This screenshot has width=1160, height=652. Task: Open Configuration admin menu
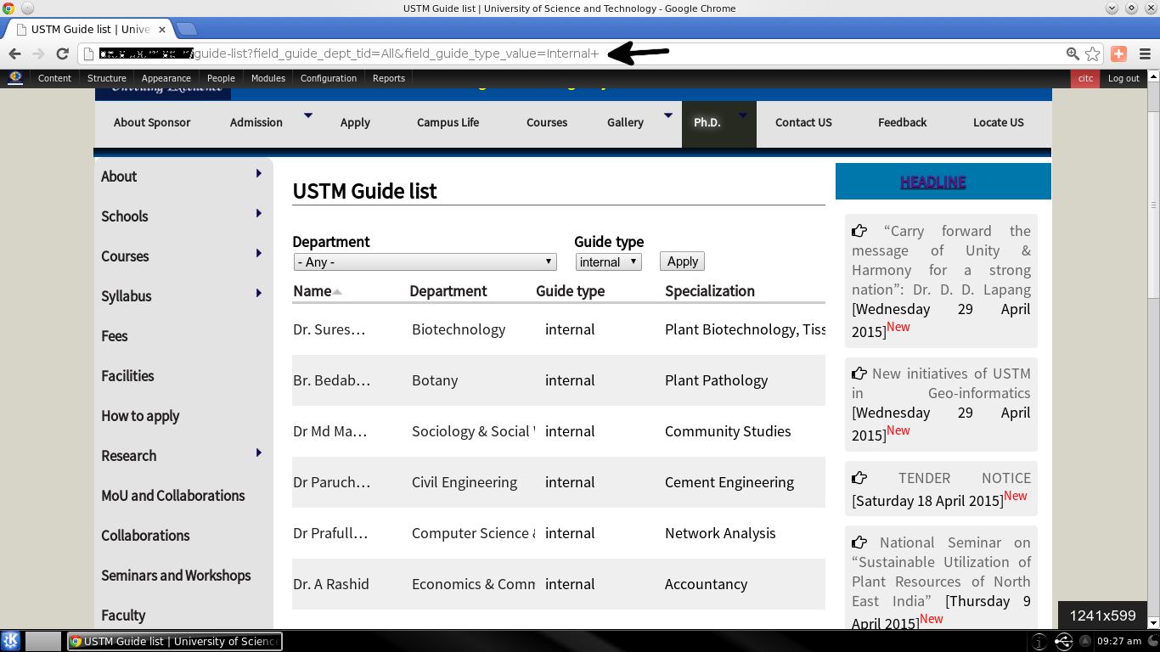click(x=329, y=78)
